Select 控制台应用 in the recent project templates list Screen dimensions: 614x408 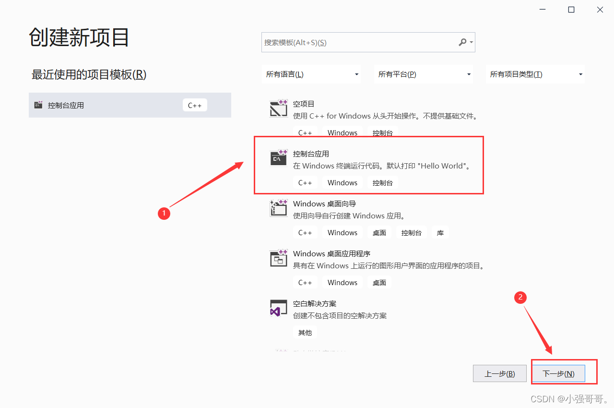click(96, 105)
